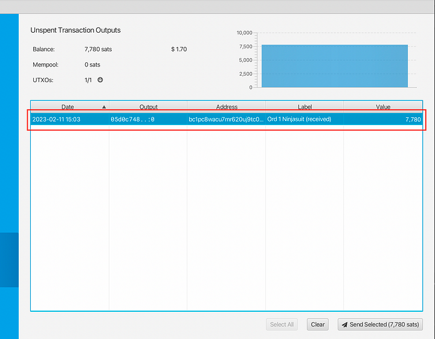Click the Output column header
The height and width of the screenshot is (339, 435).
click(x=148, y=107)
